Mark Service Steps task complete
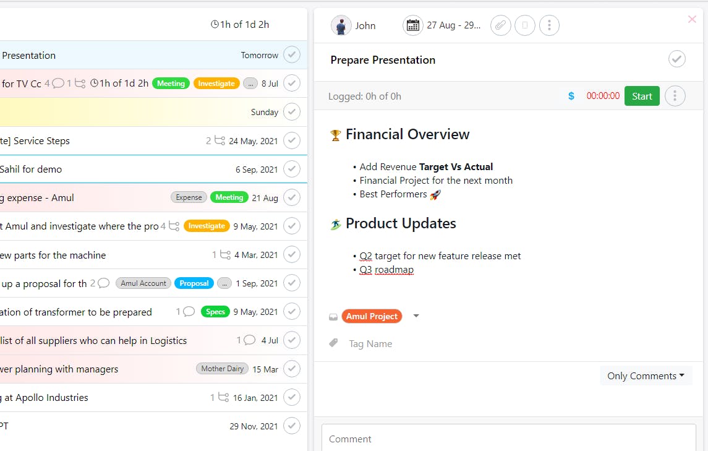Screen dimensions: 708x451 292,140
